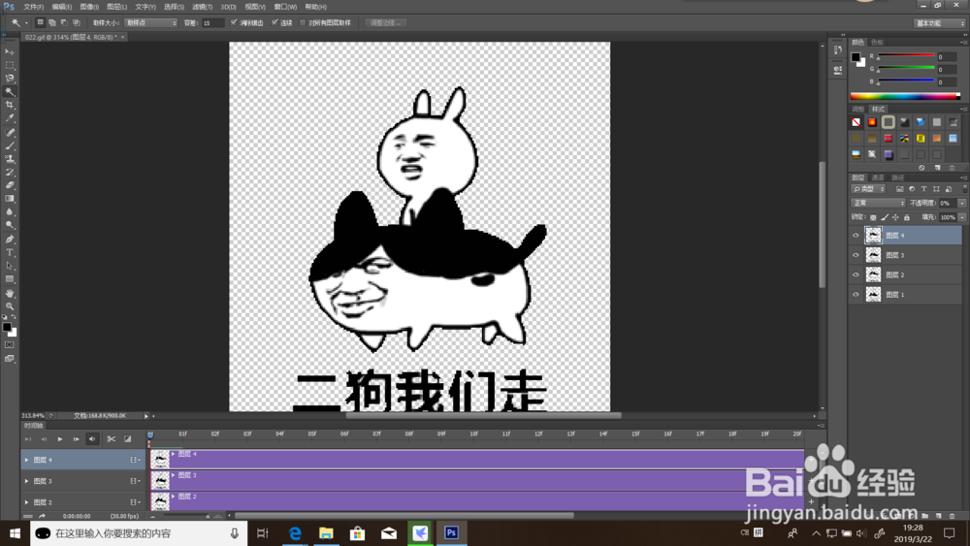Click the tolerance input field
The height and width of the screenshot is (546, 970).
[212, 23]
